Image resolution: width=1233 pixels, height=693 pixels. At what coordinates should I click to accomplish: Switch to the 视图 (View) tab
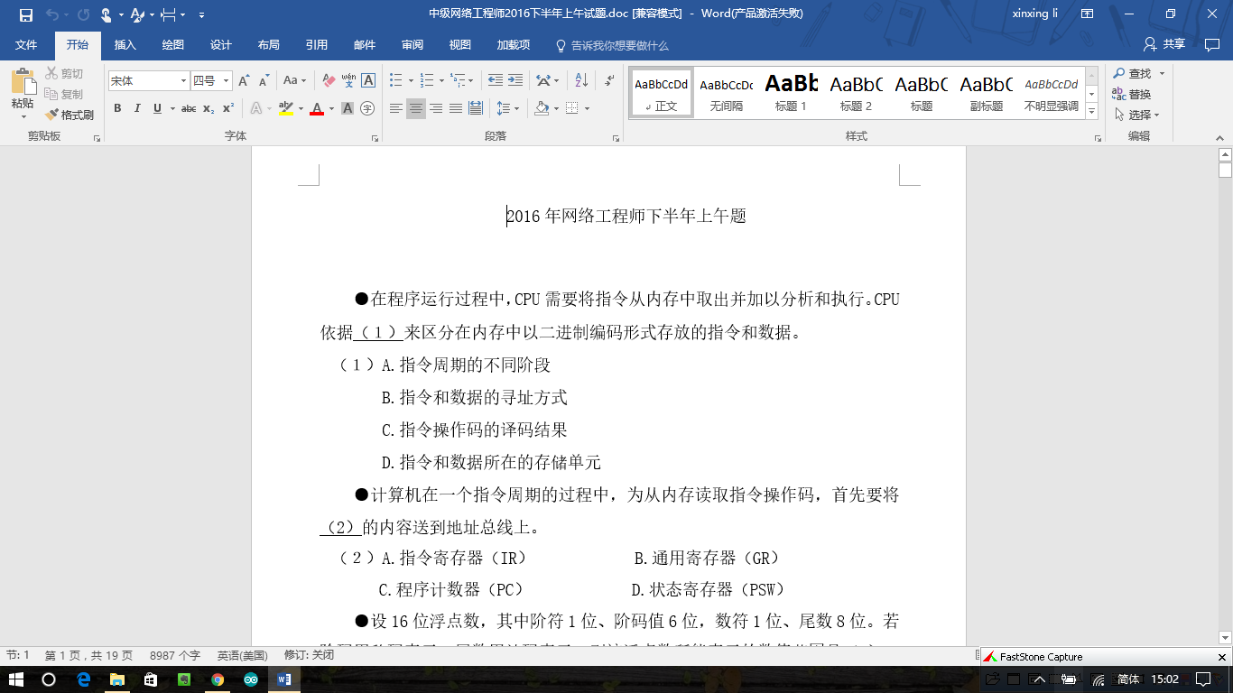460,45
